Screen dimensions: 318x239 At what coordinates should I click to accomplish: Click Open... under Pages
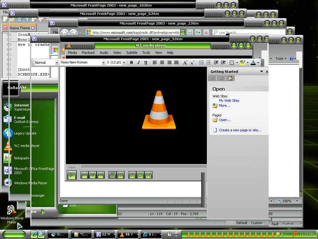point(225,120)
